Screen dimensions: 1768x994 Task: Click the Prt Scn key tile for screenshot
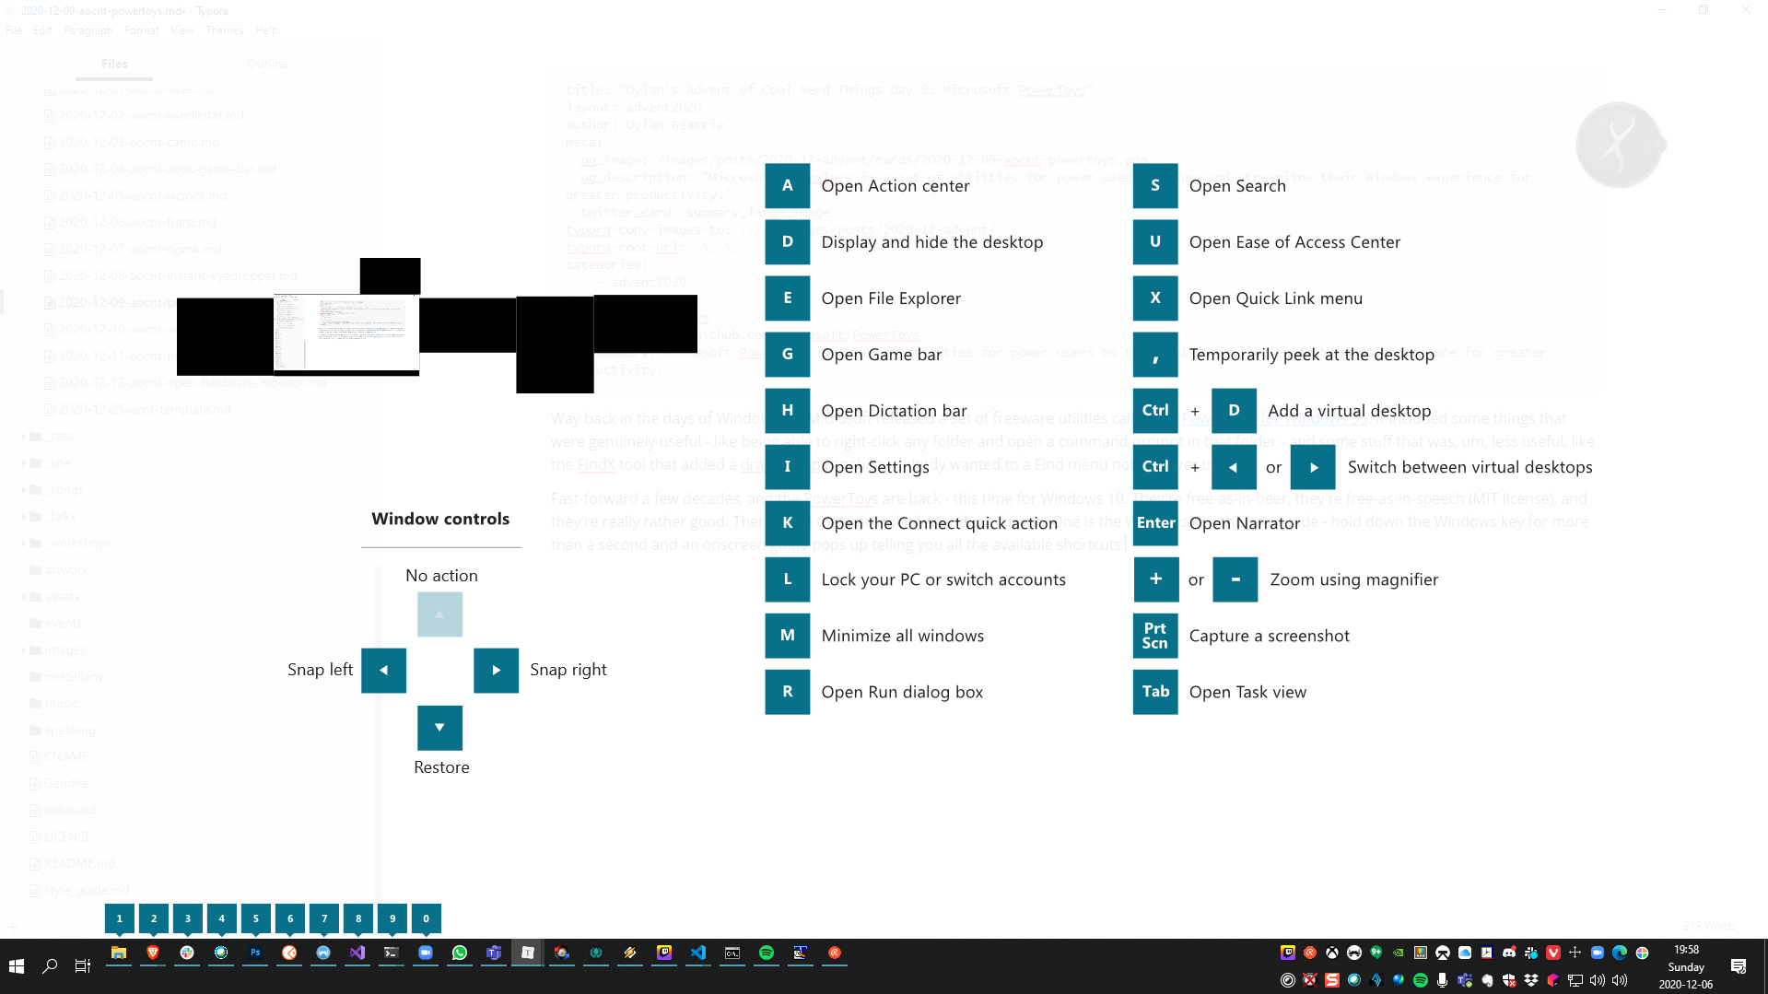(x=1155, y=635)
